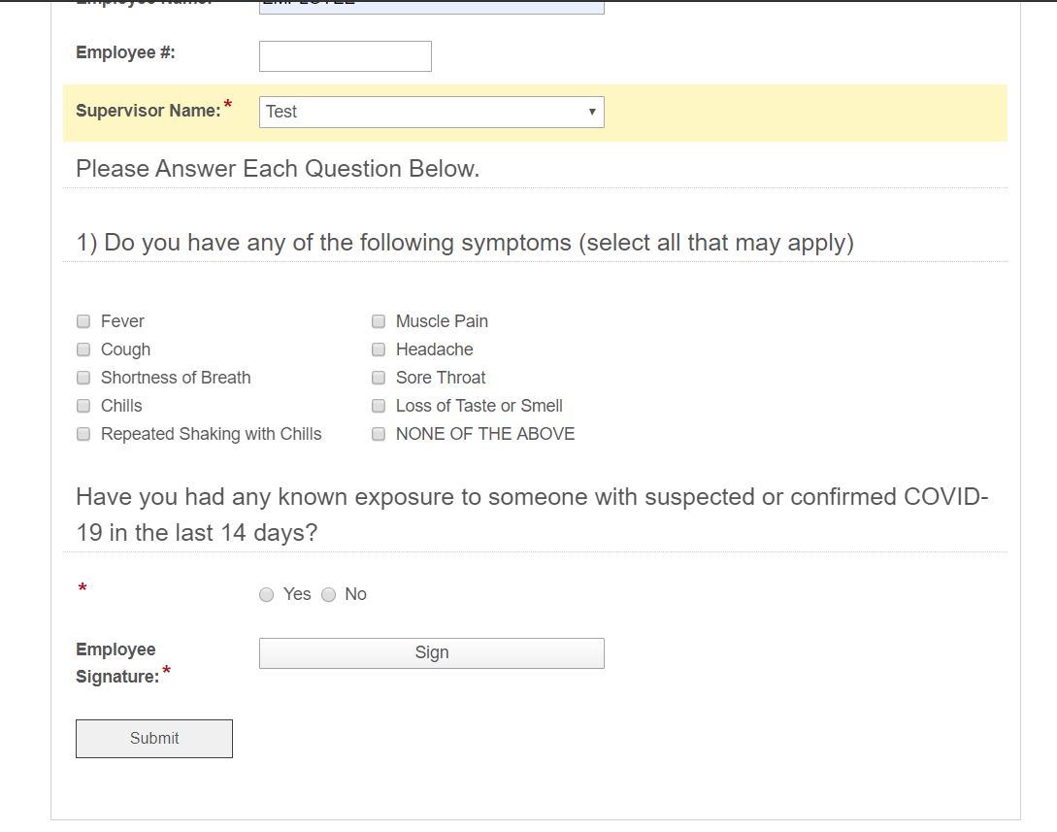Click into the Employee # field

346,56
